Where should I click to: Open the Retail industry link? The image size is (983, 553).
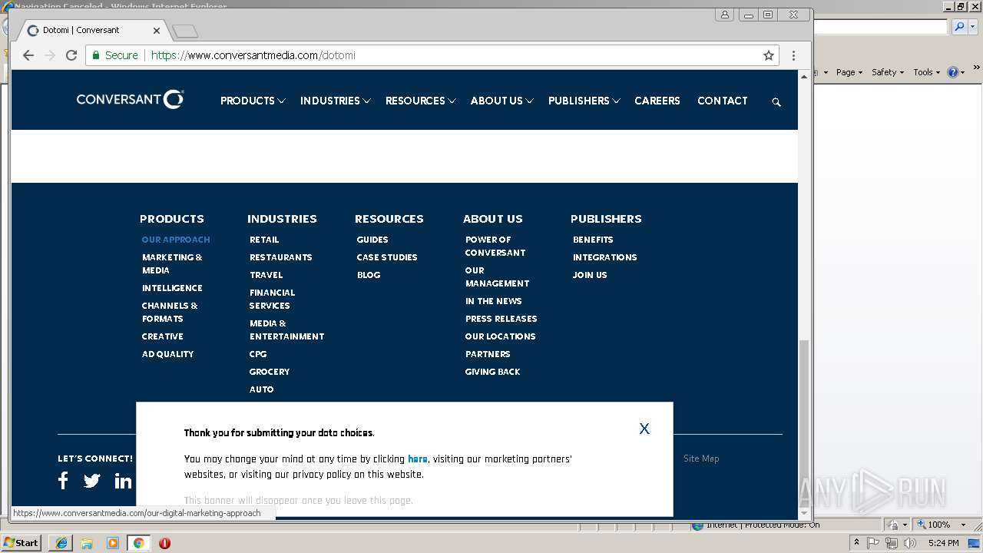[x=264, y=240]
